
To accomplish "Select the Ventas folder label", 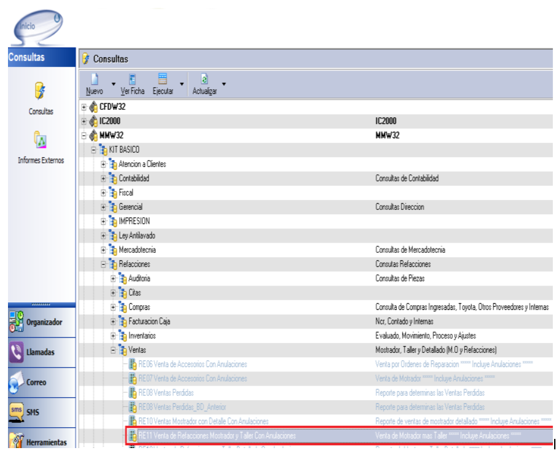I will click(x=137, y=350).
